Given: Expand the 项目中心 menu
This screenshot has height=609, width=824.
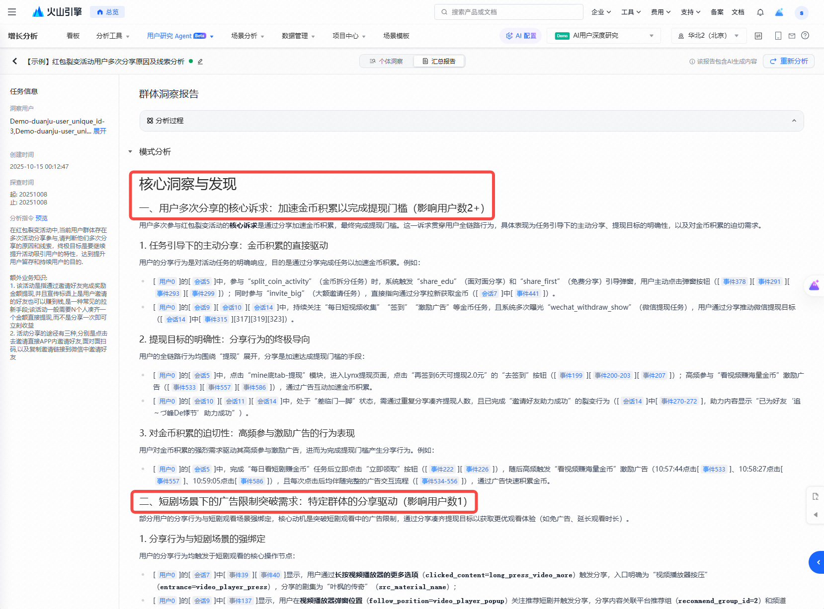Looking at the screenshot, I should (x=349, y=36).
